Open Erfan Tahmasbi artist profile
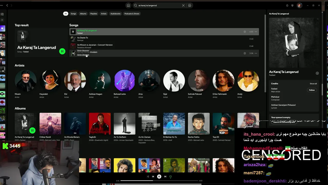The width and height of the screenshot is (328, 185). (x=223, y=81)
